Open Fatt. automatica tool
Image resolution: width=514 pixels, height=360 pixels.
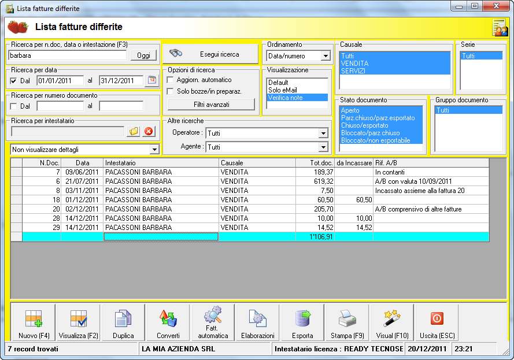click(x=213, y=317)
